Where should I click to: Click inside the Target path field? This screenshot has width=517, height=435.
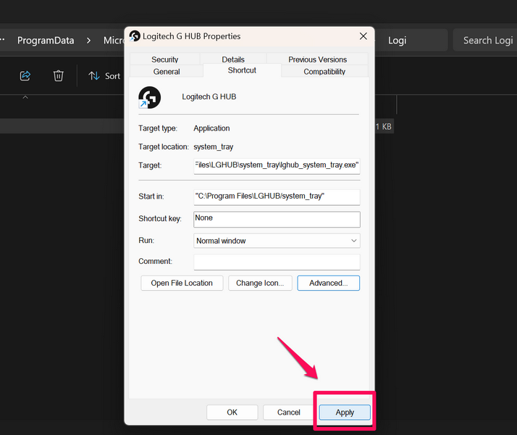coord(277,165)
